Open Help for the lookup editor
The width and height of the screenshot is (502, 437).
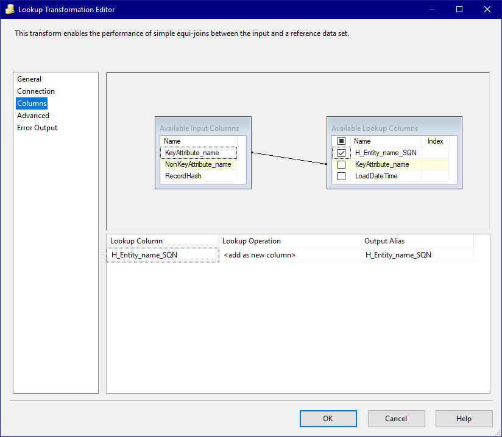[x=464, y=419]
